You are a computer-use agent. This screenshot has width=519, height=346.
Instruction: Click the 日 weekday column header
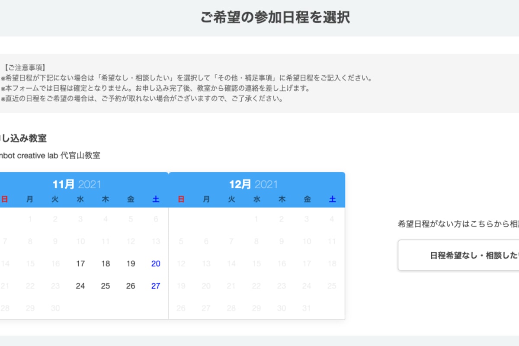coord(4,199)
